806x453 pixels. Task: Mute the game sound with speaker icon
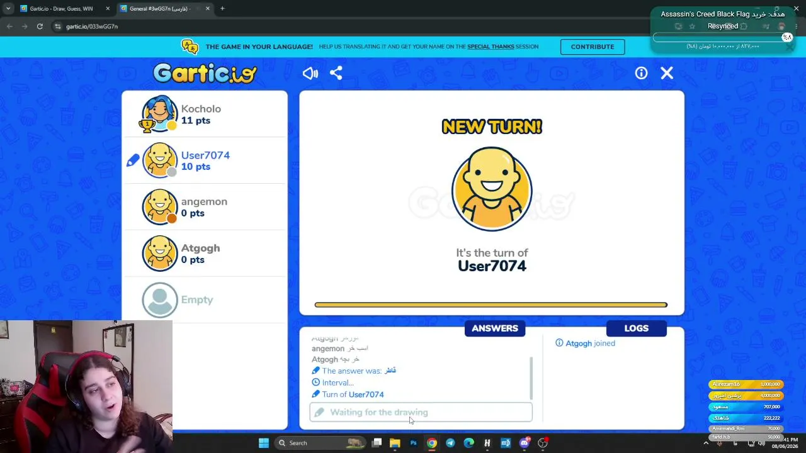[x=310, y=74]
